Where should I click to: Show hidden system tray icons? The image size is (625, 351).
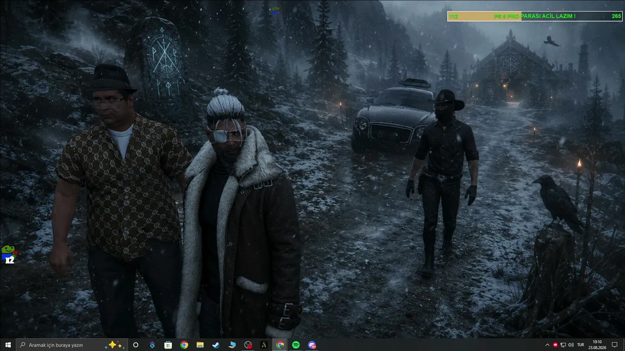[547, 345]
